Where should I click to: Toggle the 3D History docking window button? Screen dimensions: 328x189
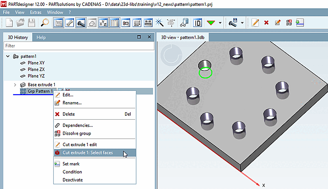59,22
